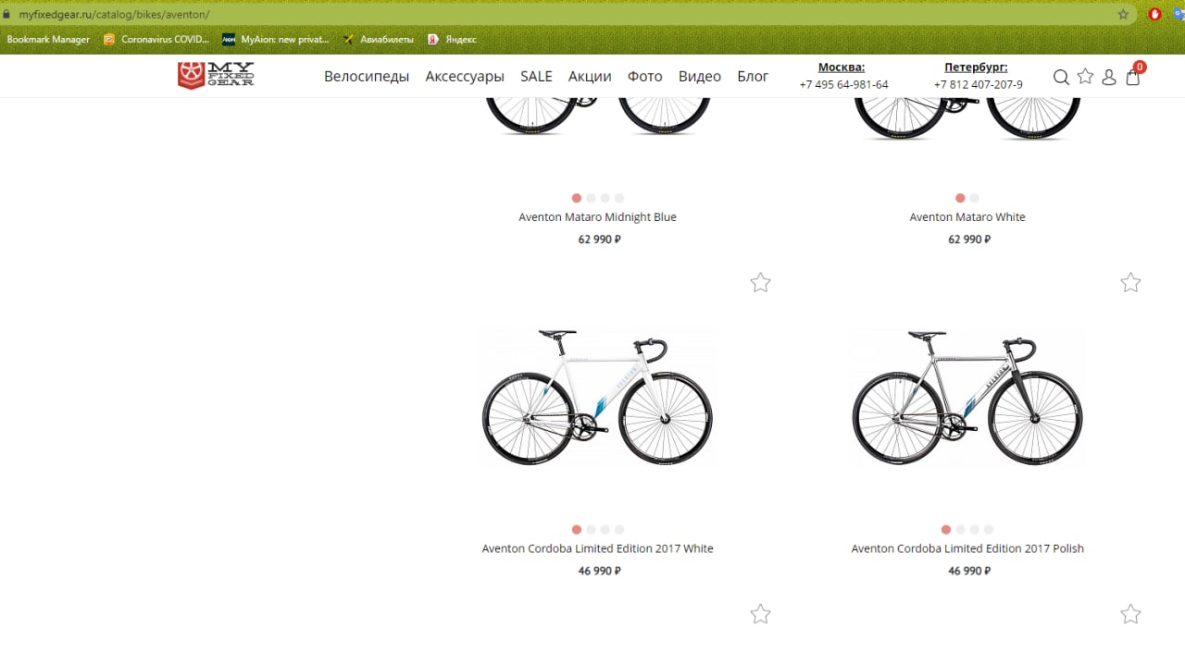Select fourth image dot for Mataro Midnight Blue
The image size is (1185, 652).
click(619, 198)
